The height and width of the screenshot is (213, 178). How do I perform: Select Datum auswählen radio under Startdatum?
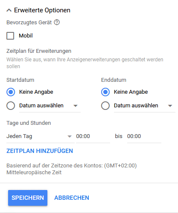(11, 106)
